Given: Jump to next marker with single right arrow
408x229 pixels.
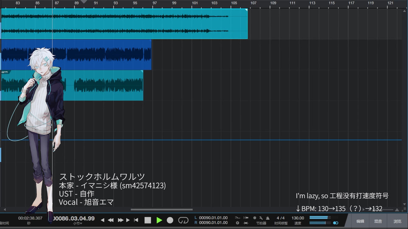Looking at the screenshot, I should click(128, 220).
